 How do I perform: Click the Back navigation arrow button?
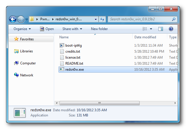click(x=13, y=19)
